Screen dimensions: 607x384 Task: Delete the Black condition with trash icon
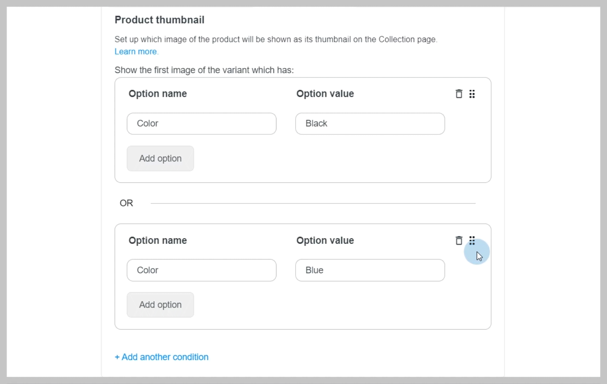coord(459,94)
